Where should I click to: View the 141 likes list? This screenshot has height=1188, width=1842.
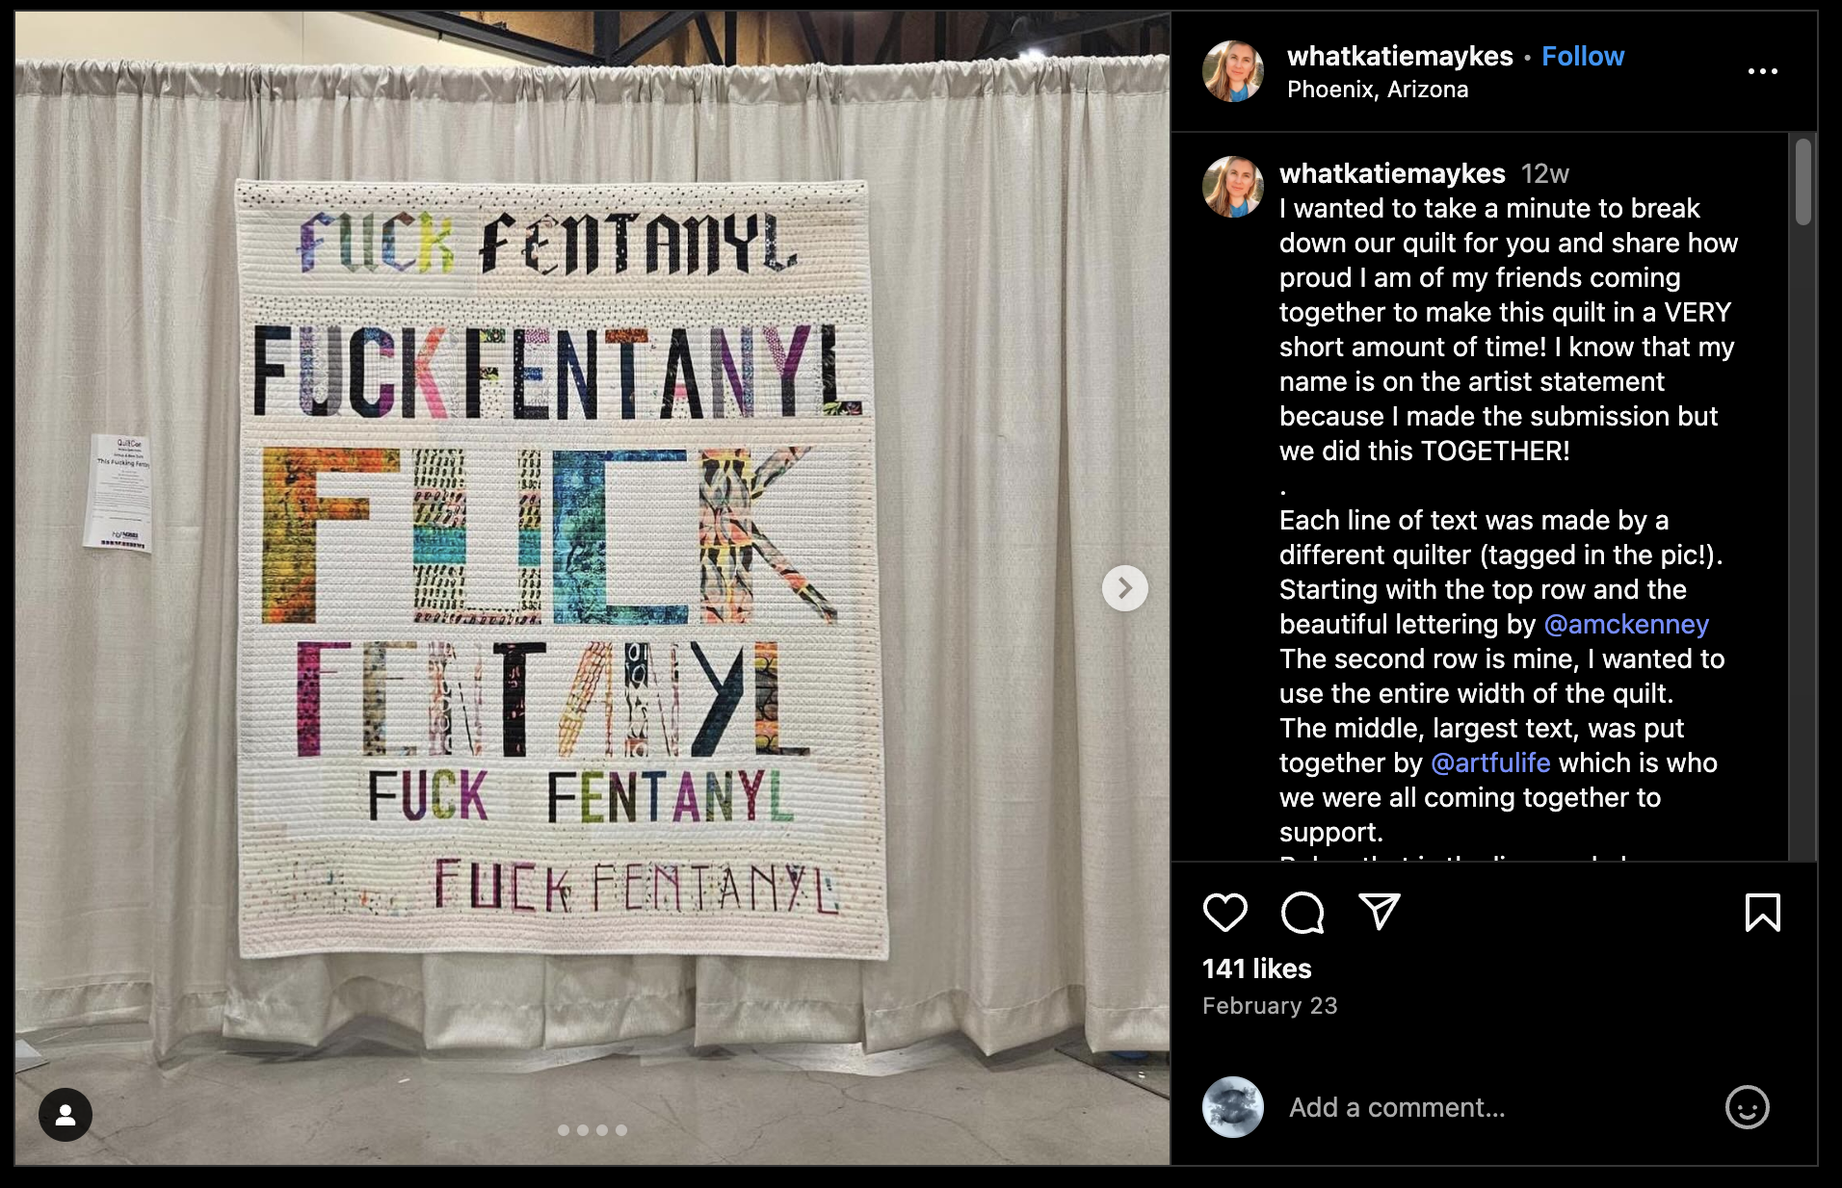coord(1256,968)
